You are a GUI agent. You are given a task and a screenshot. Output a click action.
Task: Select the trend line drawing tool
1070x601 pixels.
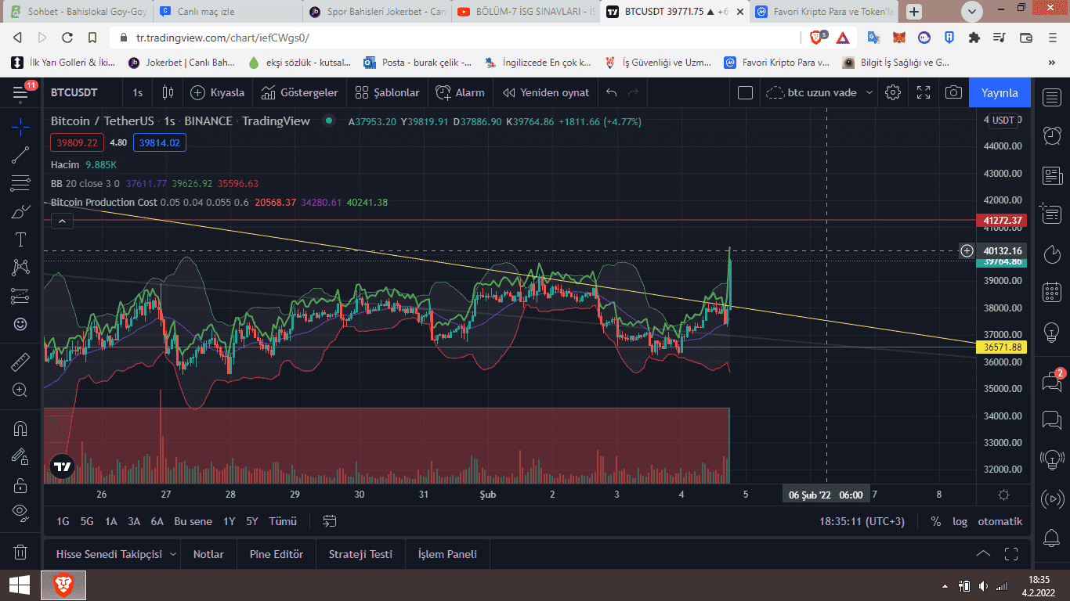(x=20, y=155)
